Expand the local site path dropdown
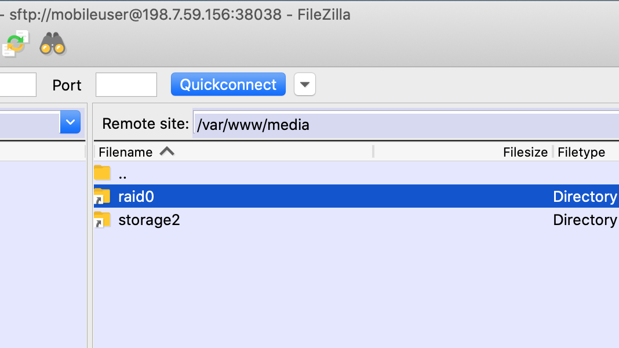 click(x=70, y=122)
